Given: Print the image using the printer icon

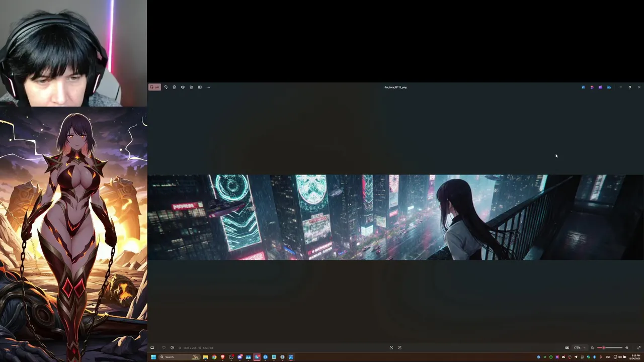Looking at the screenshot, I should pyautogui.click(x=183, y=87).
